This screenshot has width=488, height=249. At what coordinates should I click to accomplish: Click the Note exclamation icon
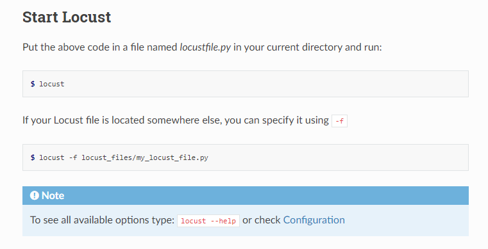click(x=34, y=196)
